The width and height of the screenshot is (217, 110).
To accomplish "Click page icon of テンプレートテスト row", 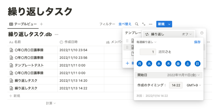I will pyautogui.click(x=11, y=65).
